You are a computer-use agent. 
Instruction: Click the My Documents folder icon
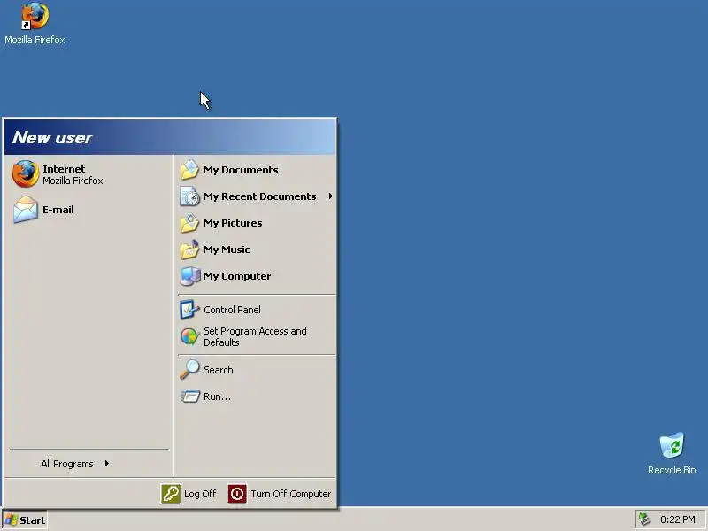coord(189,170)
